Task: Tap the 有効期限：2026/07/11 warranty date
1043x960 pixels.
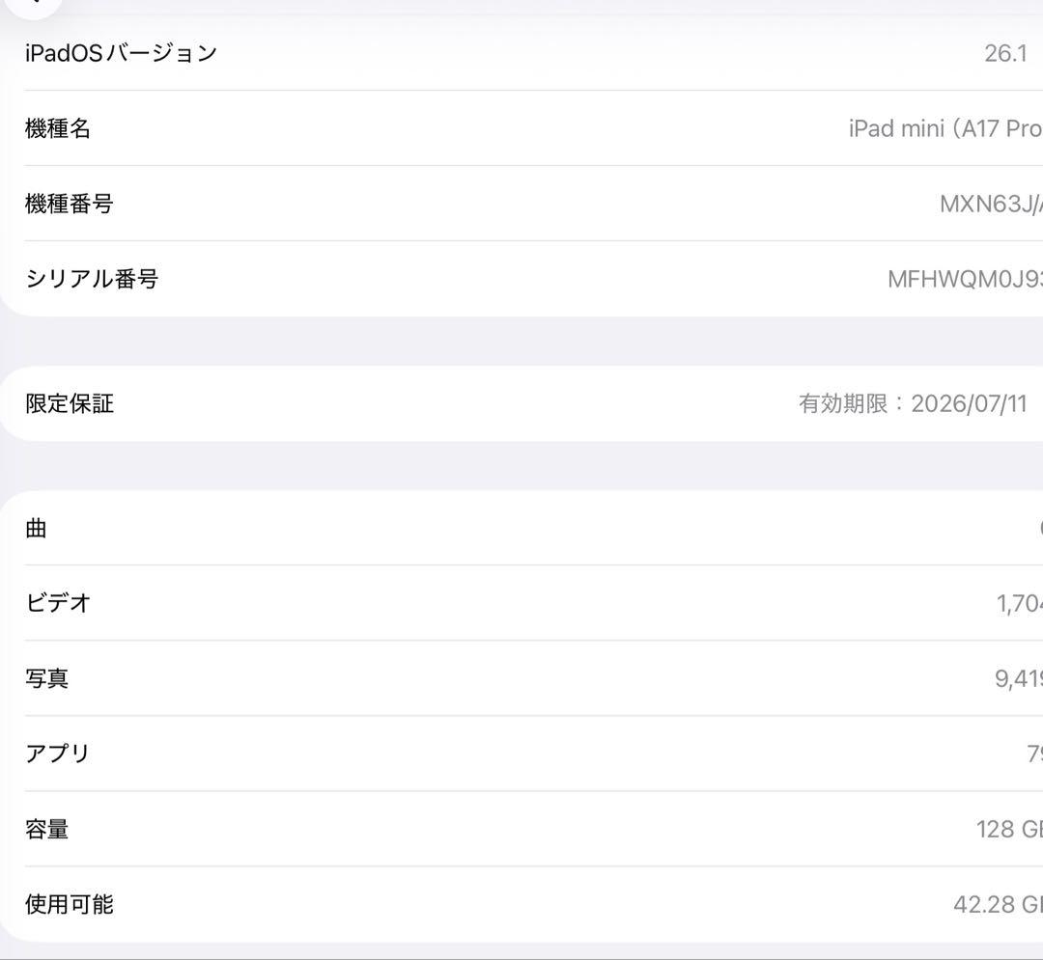Action: click(915, 404)
